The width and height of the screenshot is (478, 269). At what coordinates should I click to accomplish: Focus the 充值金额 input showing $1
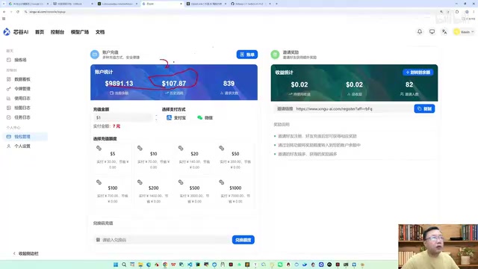[122, 117]
